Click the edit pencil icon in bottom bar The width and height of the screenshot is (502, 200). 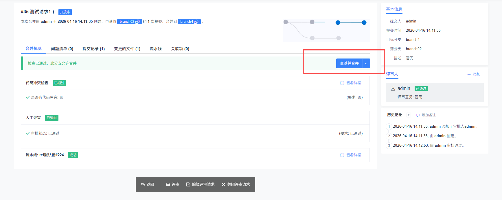[x=188, y=184]
